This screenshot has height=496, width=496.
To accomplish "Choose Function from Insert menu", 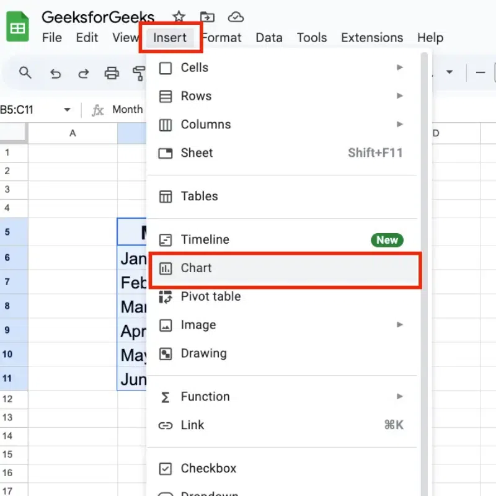I will click(284, 397).
